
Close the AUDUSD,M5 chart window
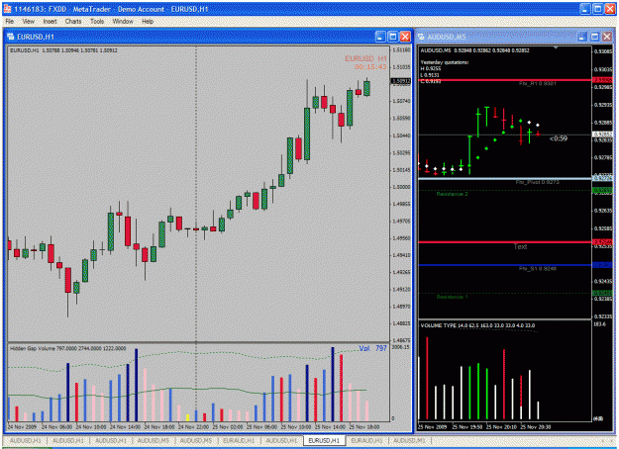607,37
